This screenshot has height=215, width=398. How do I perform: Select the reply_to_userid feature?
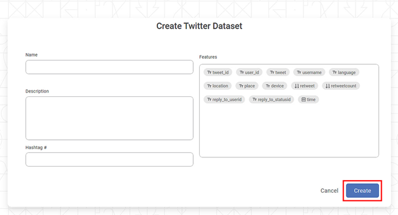tap(224, 99)
